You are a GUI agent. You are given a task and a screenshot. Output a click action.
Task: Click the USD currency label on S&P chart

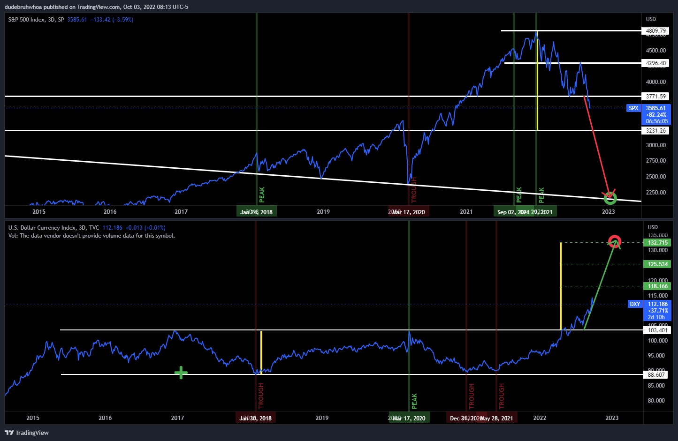(651, 19)
